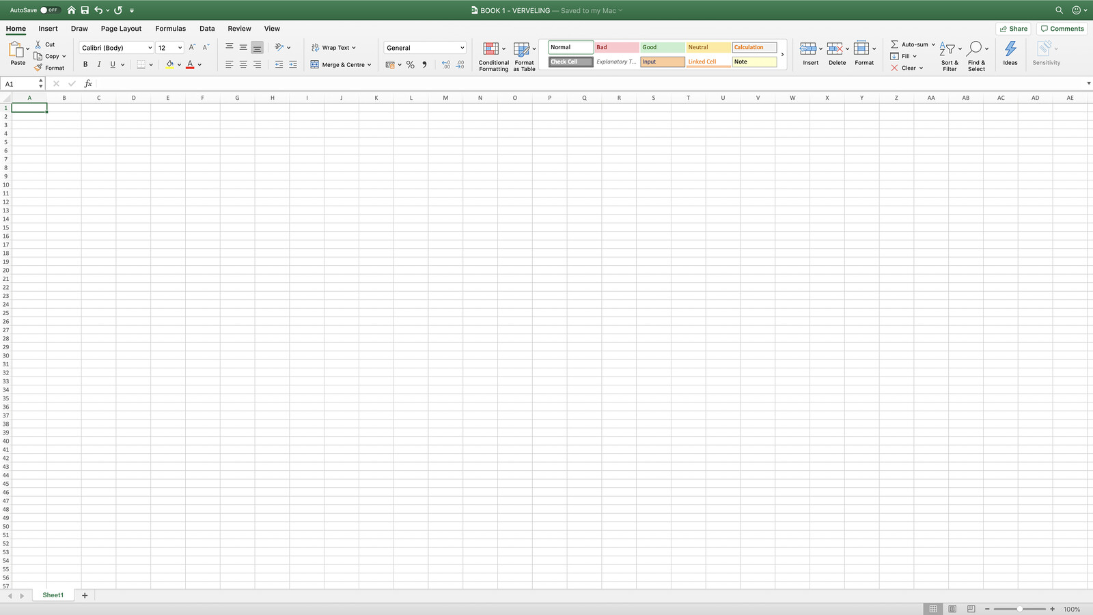Click the Name Box showing A1
1093x615 pixels.
coord(20,83)
